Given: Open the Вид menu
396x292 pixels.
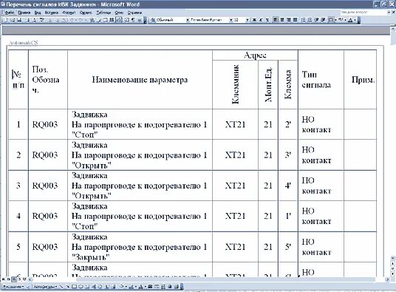Looking at the screenshot, I should click(x=38, y=13).
